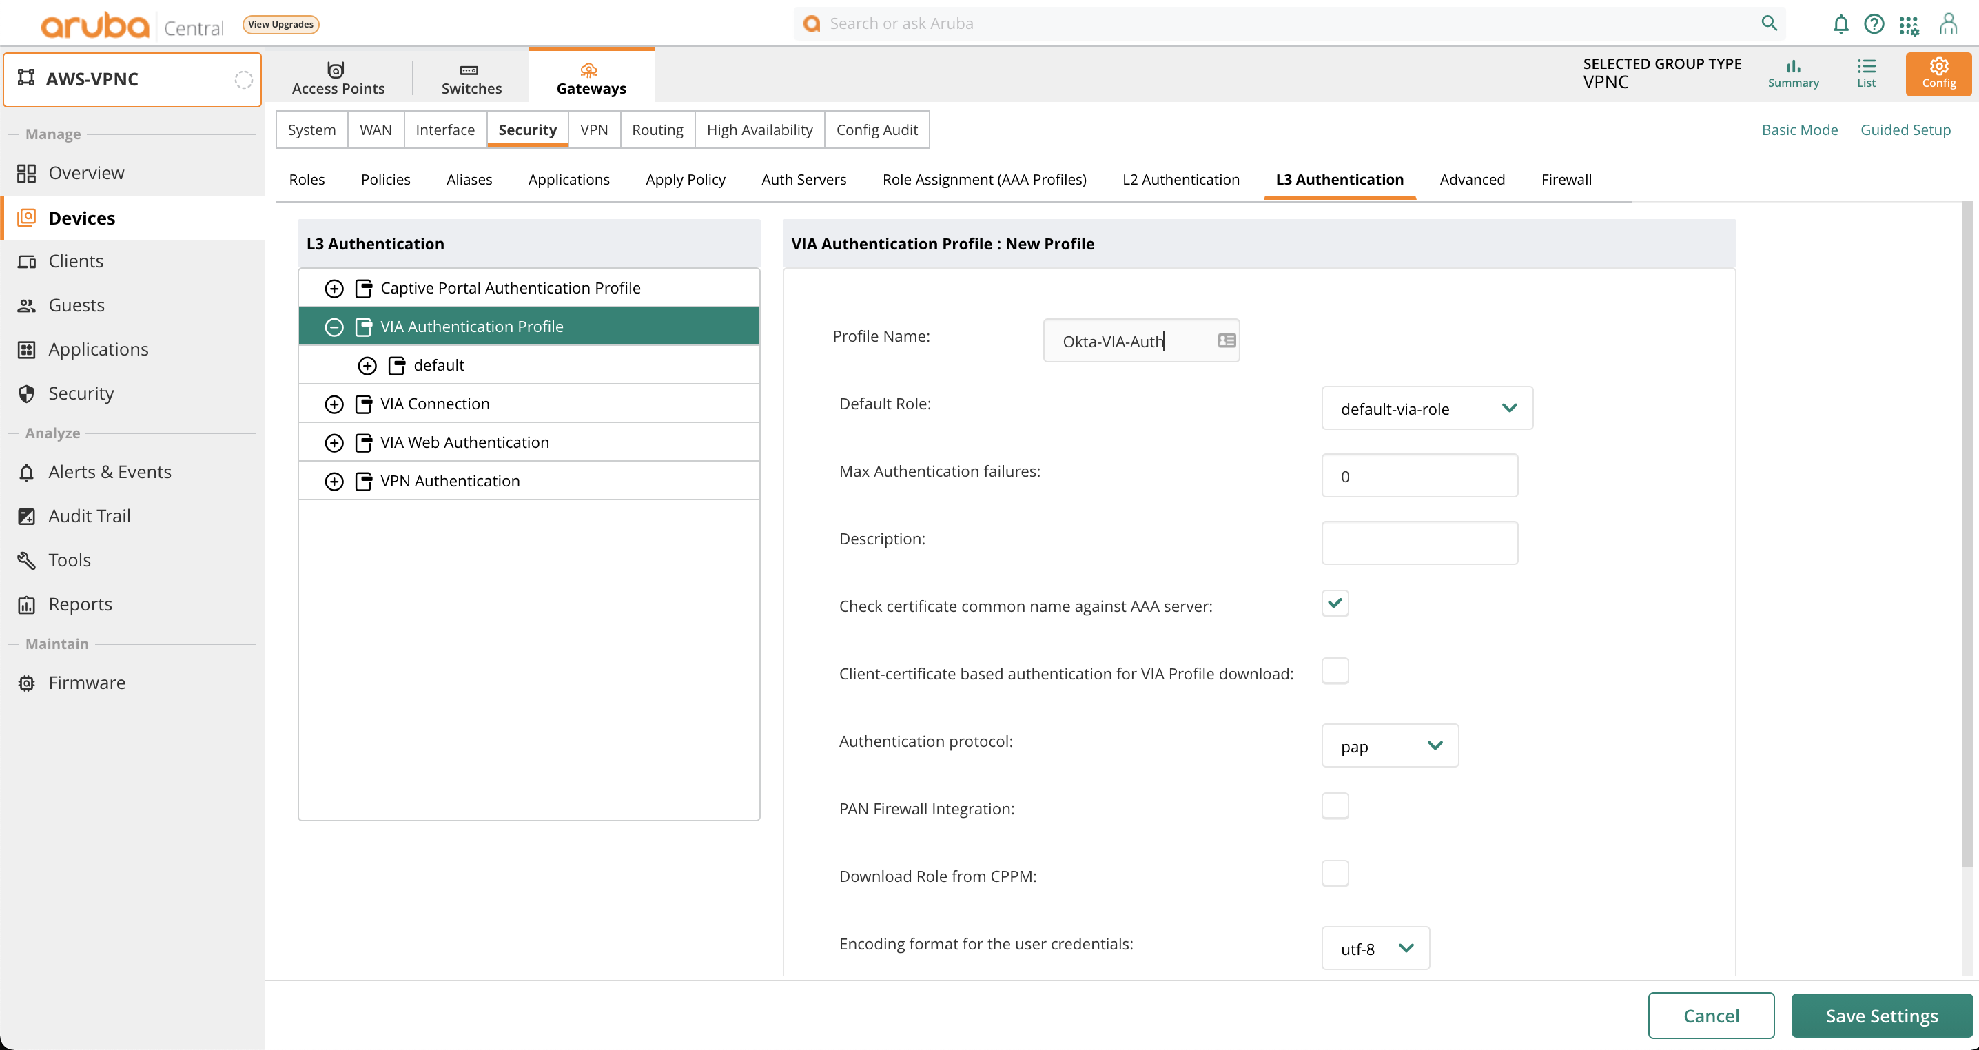
Task: Open the Authentication protocol dropdown
Action: [x=1389, y=745]
